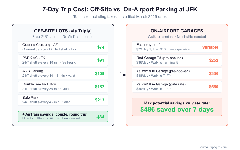
Task: Select Yellow/Blue Garage pre-booked row
Action: pos(177,73)
